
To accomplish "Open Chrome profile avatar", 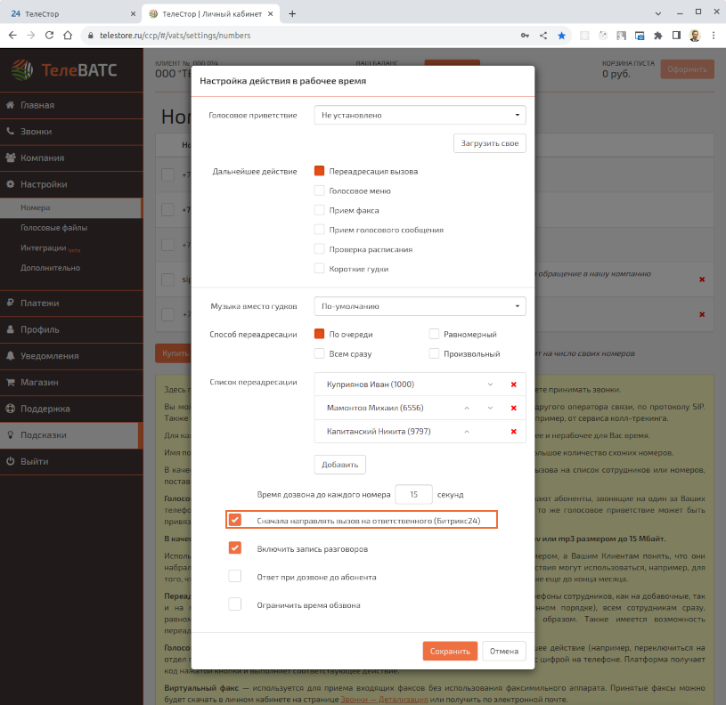I will click(695, 36).
